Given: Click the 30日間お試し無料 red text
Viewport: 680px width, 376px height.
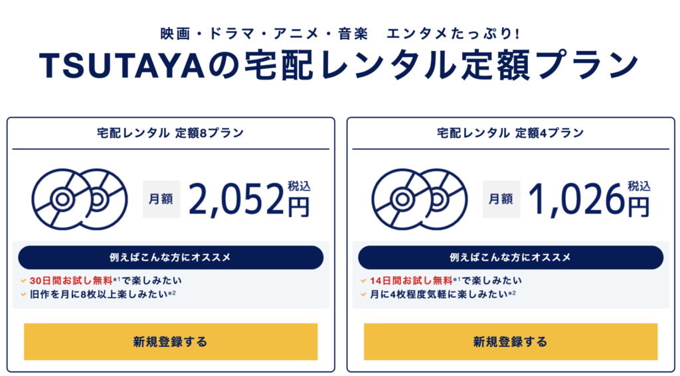Looking at the screenshot, I should click(x=71, y=281).
